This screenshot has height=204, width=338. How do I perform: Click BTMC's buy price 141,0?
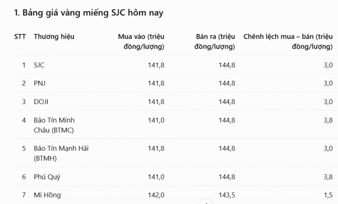(156, 120)
